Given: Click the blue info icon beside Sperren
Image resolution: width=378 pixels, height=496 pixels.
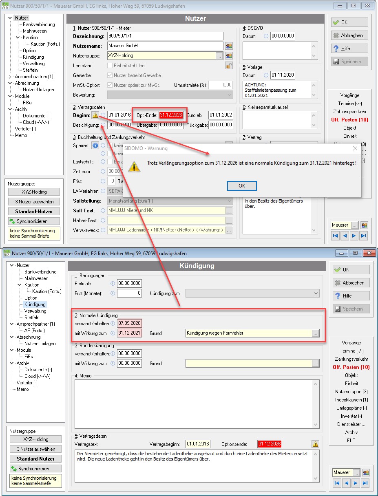Looking at the screenshot, I should 95,145.
